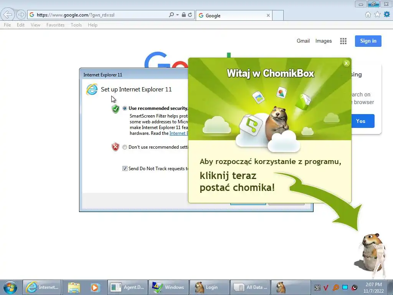This screenshot has width=393, height=295.
Task: Select Don't use recommended settings radio
Action: point(125,147)
